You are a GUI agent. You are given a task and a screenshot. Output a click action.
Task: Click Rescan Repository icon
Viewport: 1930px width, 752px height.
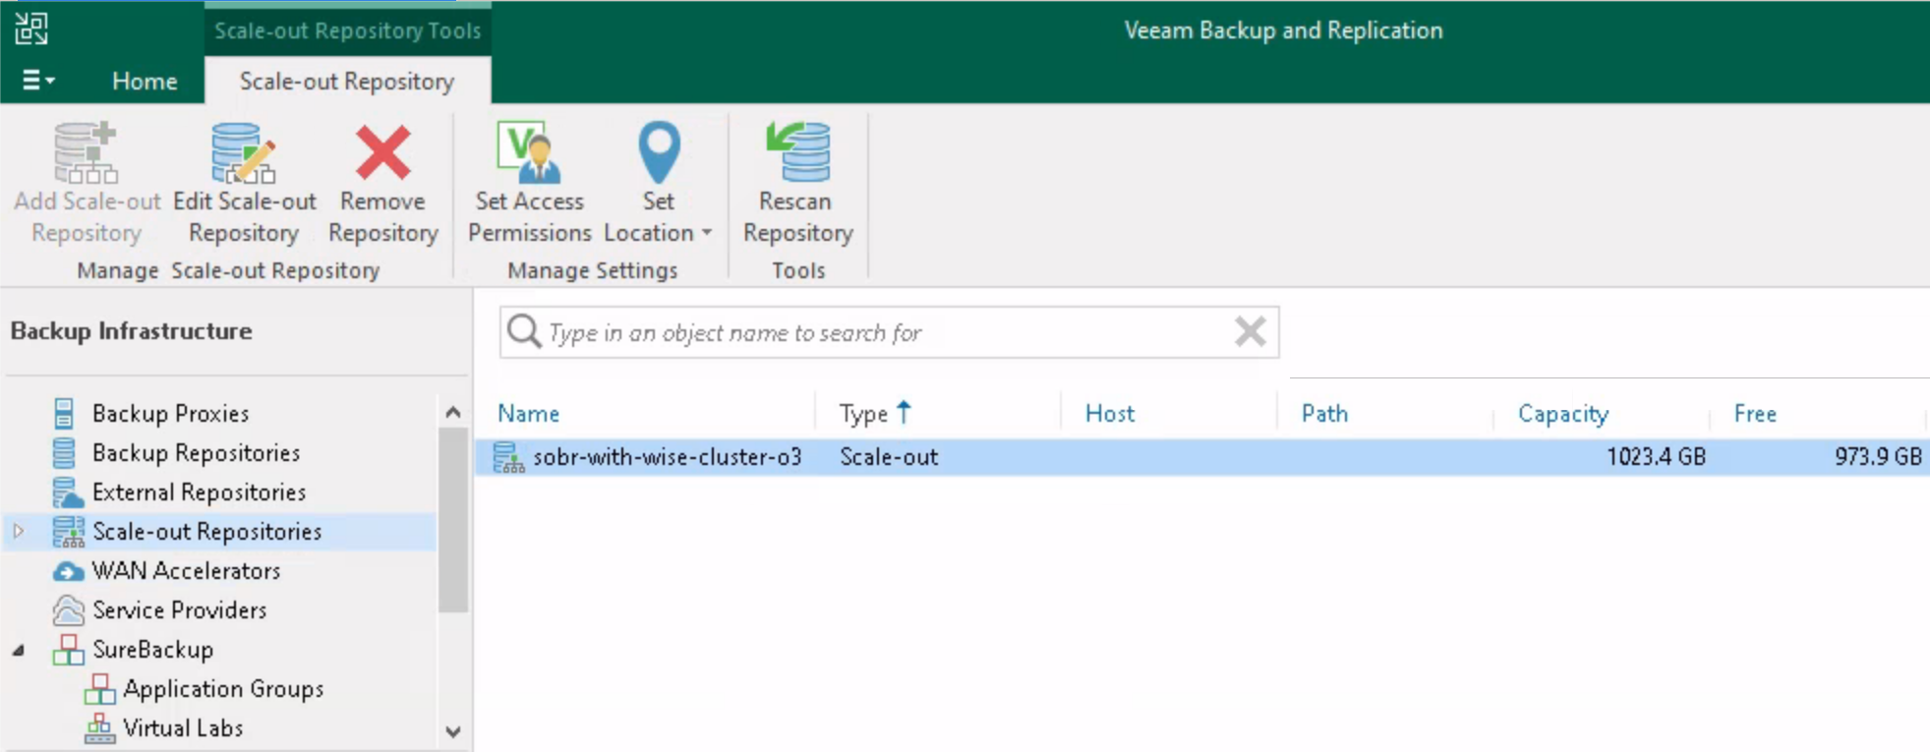[x=798, y=152]
